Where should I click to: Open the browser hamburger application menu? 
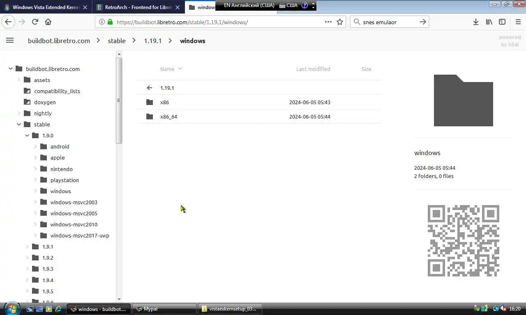[x=518, y=22]
